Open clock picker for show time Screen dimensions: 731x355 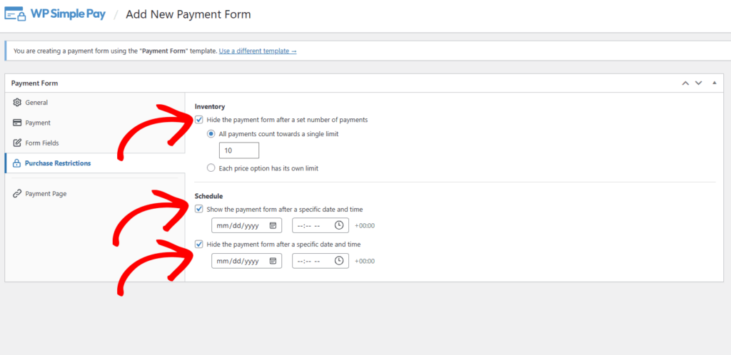coord(339,225)
